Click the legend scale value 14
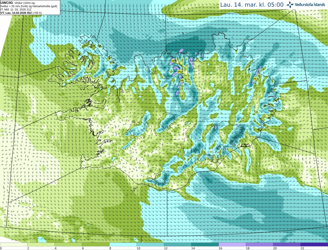The image size is (328, 250). tap(193, 248)
